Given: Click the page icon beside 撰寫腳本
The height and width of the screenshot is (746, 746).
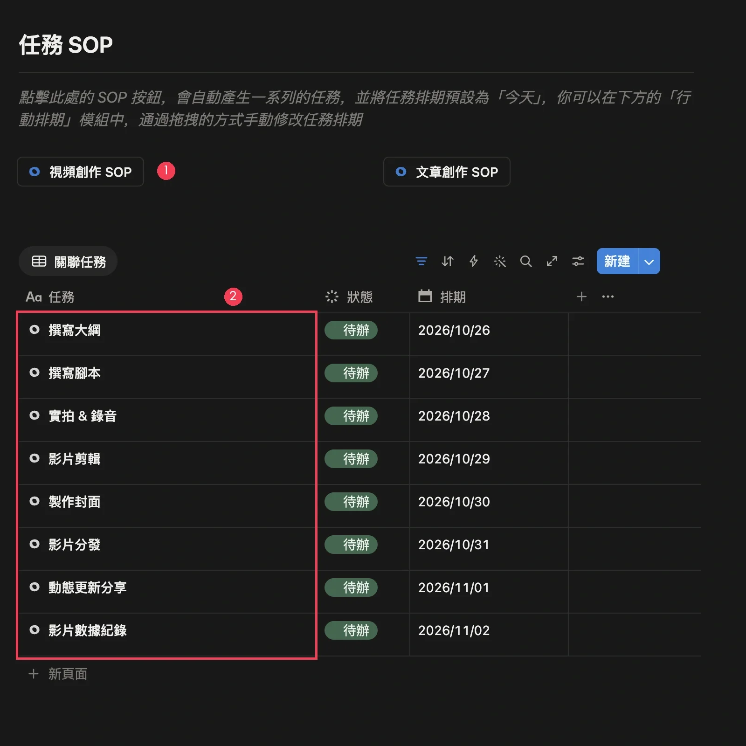Looking at the screenshot, I should pos(35,373).
